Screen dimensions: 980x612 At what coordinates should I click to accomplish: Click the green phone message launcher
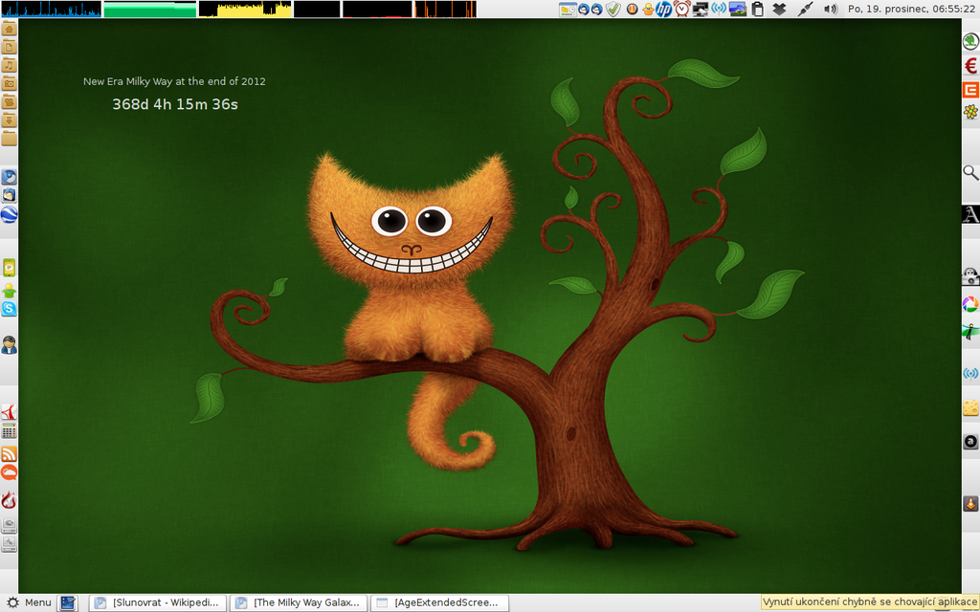click(9, 268)
